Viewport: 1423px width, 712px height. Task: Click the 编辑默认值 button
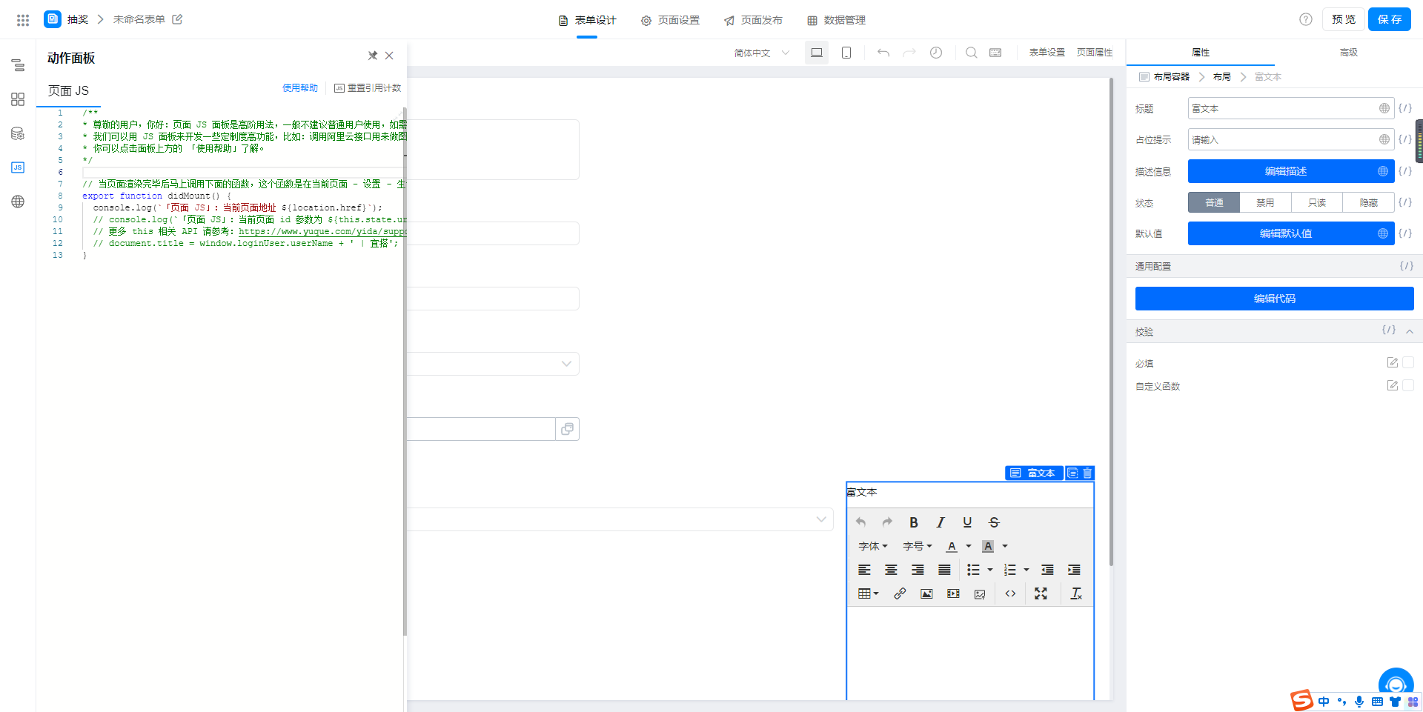point(1291,233)
